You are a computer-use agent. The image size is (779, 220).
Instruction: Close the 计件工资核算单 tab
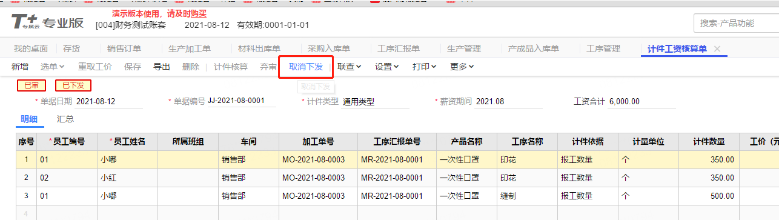coord(717,48)
